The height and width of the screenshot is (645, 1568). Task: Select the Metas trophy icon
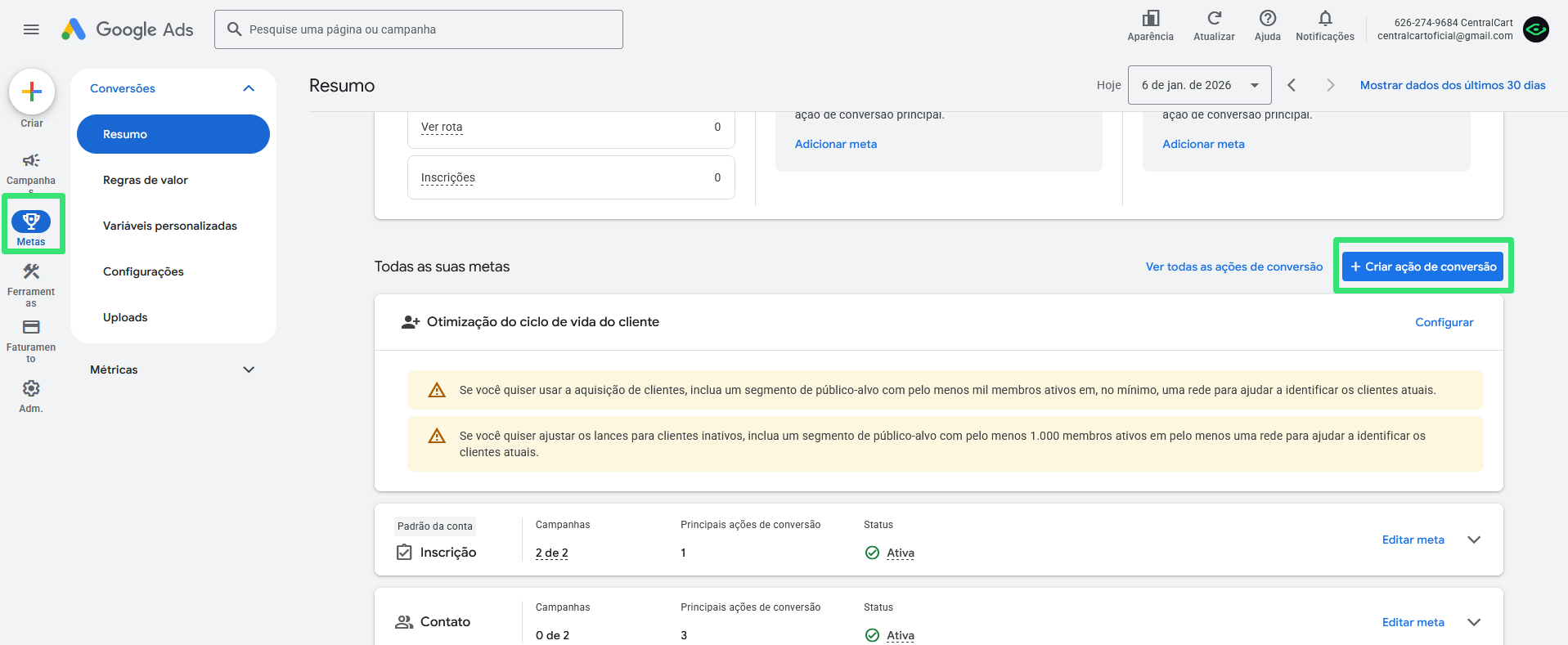[31, 222]
